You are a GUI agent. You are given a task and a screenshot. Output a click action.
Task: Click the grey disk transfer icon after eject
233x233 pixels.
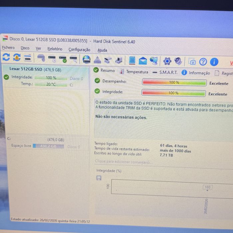tap(108, 60)
